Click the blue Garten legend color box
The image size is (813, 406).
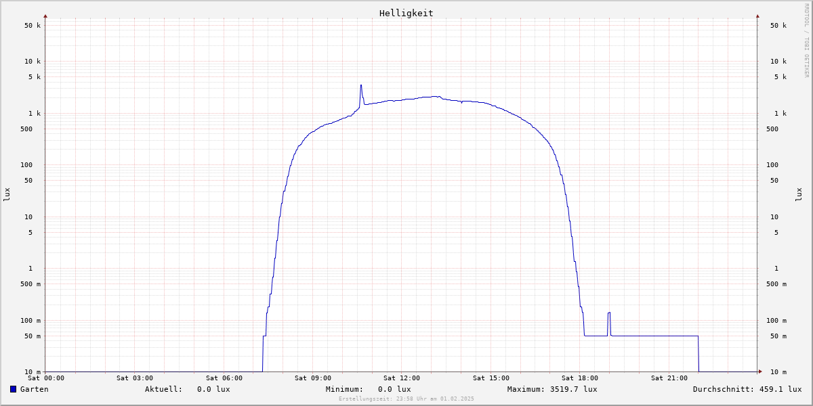(13, 389)
